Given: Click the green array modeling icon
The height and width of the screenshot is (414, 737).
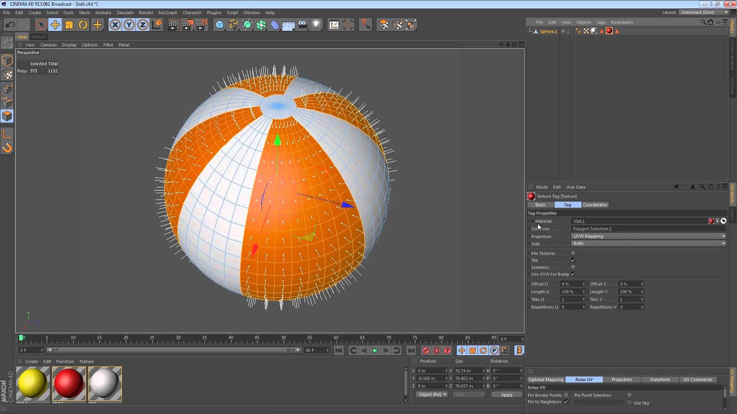Looking at the screenshot, I should [x=261, y=25].
